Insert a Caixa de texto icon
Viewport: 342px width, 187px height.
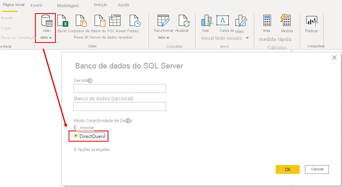(x=223, y=20)
